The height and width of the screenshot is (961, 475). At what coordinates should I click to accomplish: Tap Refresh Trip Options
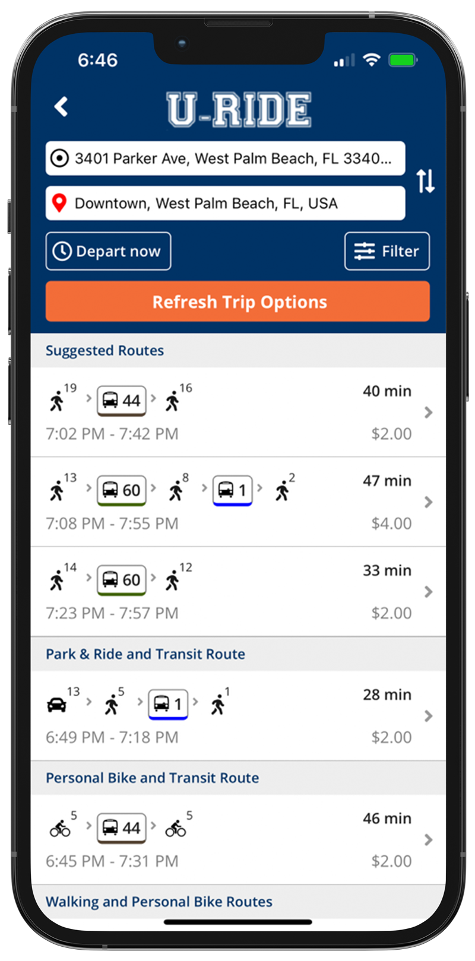(x=237, y=302)
